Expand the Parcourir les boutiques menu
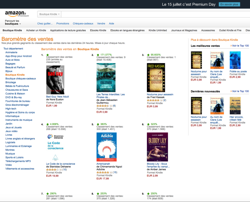The image size is (250, 202). pos(13,22)
